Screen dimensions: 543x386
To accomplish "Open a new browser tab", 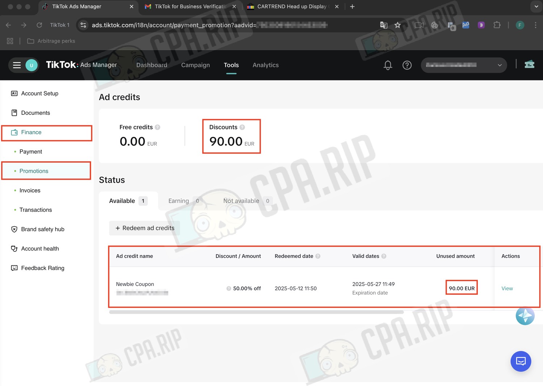I will pyautogui.click(x=352, y=7).
